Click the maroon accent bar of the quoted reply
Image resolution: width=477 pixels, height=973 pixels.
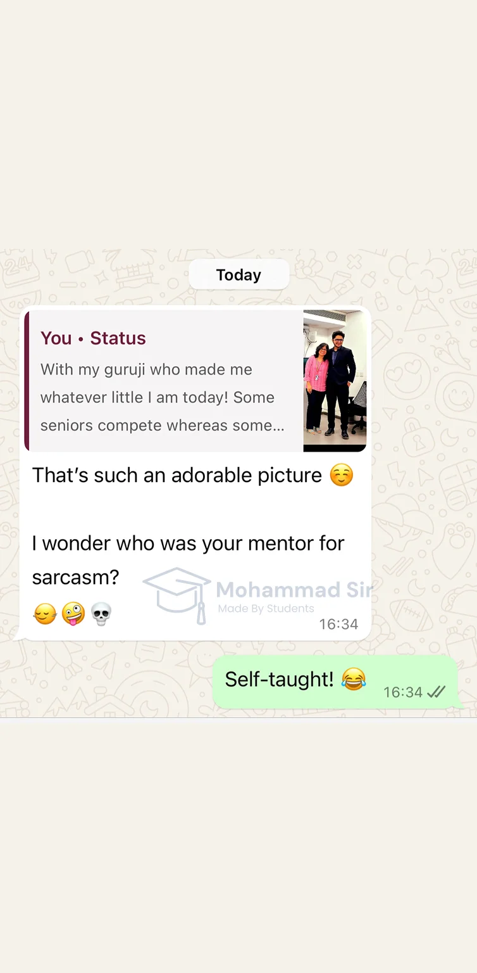(27, 381)
